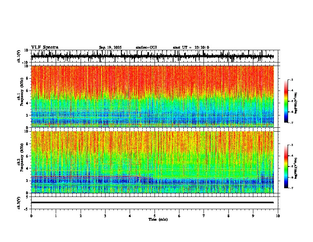This screenshot has height=242, width=313.
Task: Click the "4" tick on the time axis
Action: coord(130,216)
